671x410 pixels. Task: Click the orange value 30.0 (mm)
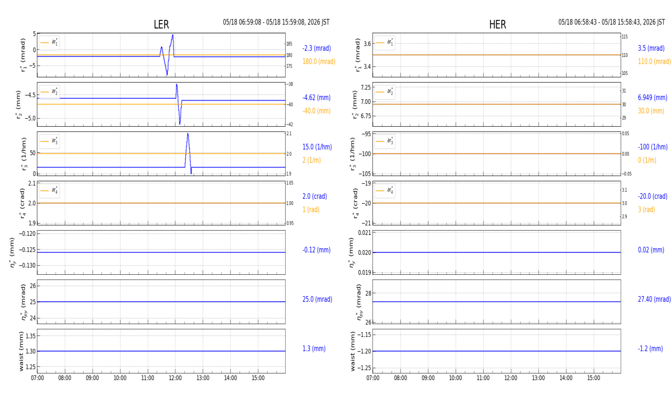pyautogui.click(x=651, y=111)
